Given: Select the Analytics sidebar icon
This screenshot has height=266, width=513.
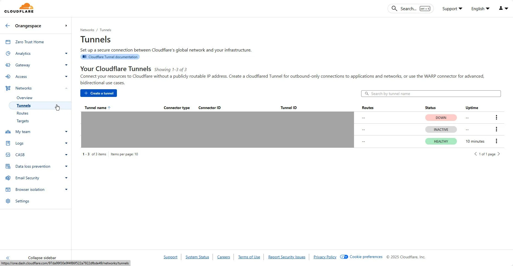Looking at the screenshot, I should pos(8,53).
